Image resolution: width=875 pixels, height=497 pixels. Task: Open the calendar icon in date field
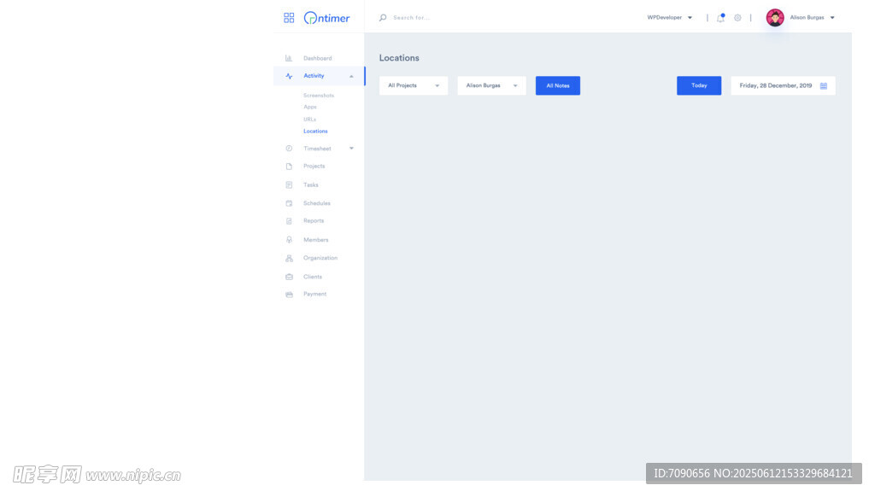point(824,86)
